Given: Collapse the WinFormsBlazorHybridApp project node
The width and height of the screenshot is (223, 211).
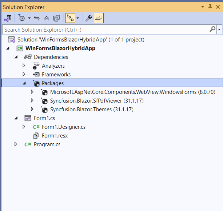Looking at the screenshot, I should [x=8, y=48].
